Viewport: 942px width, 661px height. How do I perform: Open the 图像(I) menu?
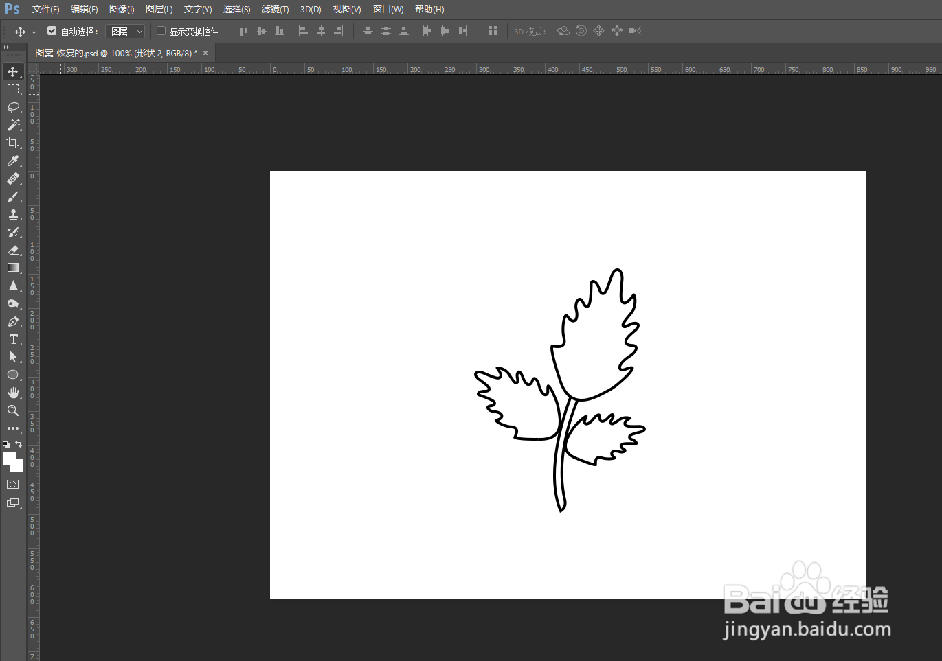pos(122,10)
